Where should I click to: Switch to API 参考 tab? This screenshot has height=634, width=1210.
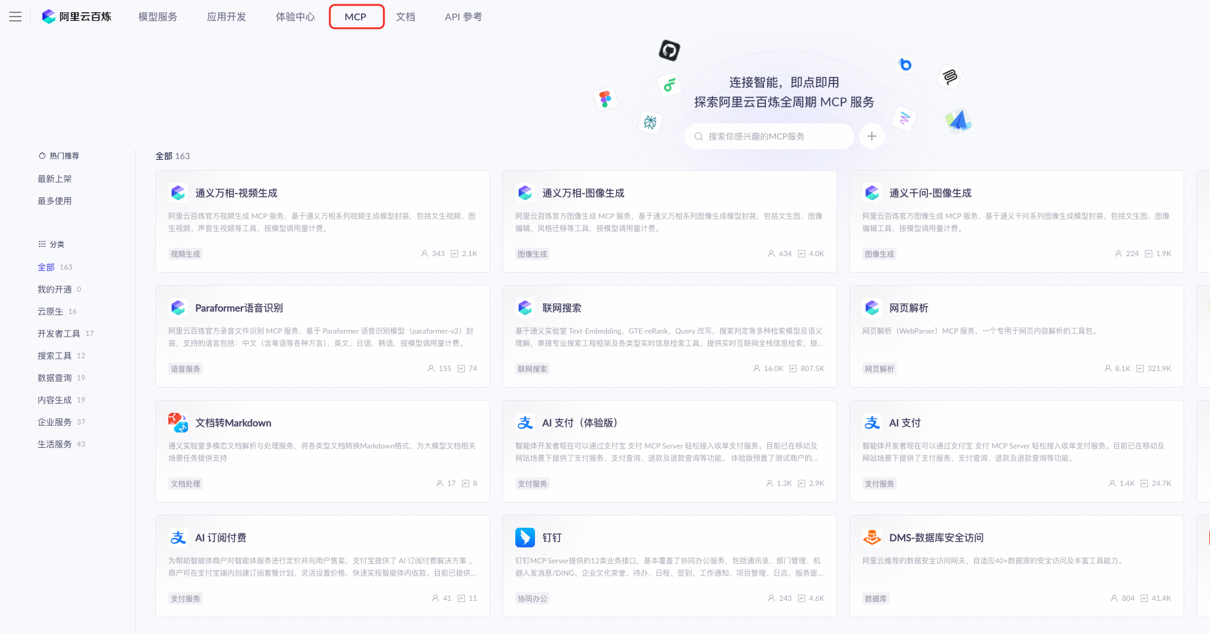[x=463, y=17]
